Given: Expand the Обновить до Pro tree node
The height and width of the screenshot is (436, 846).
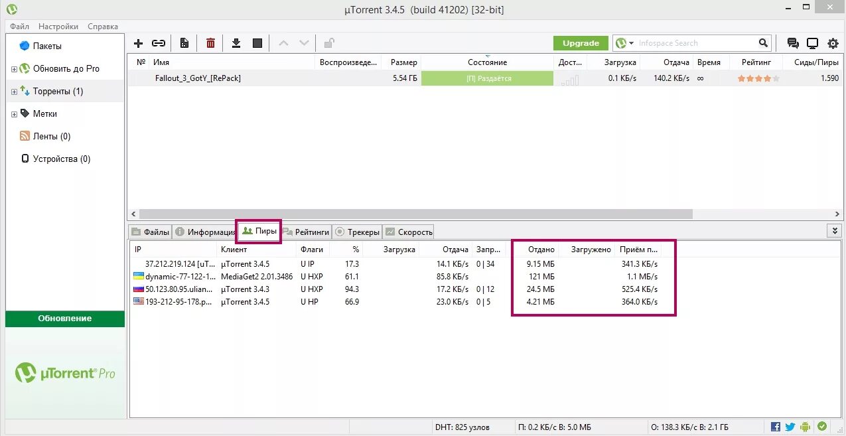Looking at the screenshot, I should 14,69.
